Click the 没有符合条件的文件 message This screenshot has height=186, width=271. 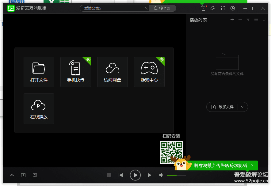tap(227, 74)
